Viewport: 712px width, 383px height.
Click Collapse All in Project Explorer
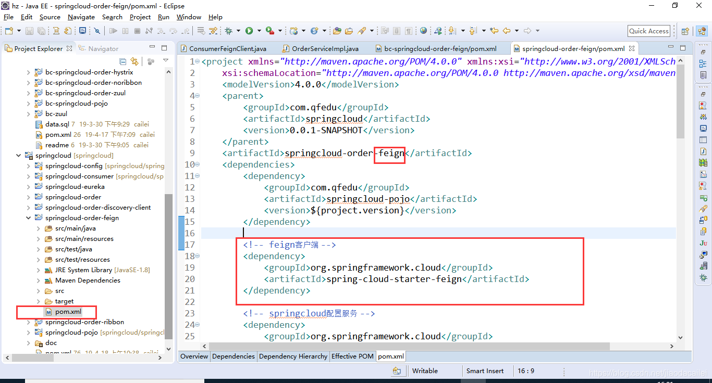123,61
